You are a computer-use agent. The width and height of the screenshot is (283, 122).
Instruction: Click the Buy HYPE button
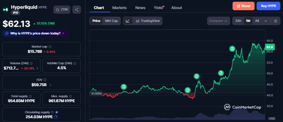268,6
